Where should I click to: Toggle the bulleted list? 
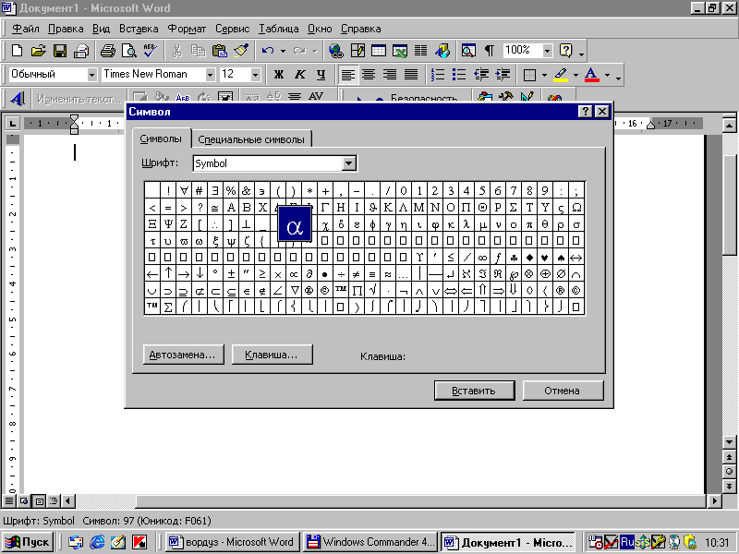tap(458, 75)
